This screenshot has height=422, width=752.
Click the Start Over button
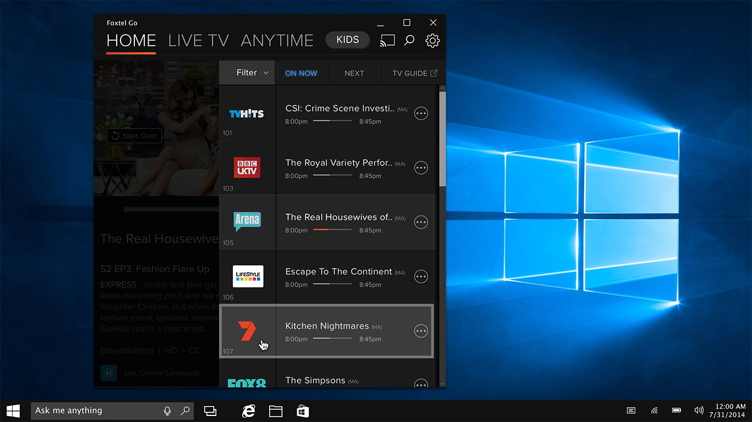click(134, 136)
